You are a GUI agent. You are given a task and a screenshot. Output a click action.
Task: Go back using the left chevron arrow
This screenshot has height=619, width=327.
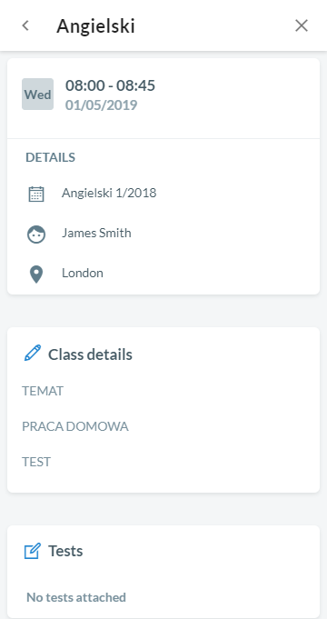pos(25,25)
